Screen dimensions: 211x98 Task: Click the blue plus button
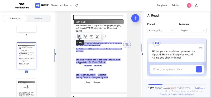coord(135,18)
